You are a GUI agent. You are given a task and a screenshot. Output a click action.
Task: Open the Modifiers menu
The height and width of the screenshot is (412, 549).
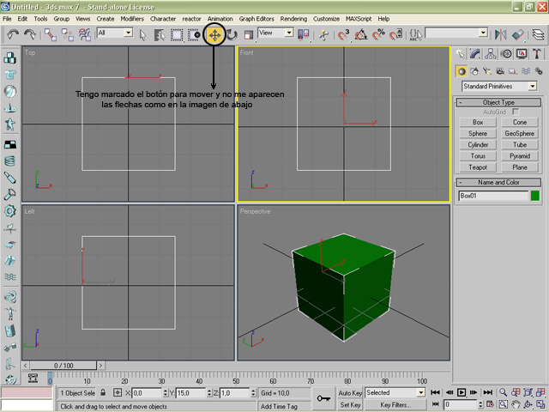point(132,19)
